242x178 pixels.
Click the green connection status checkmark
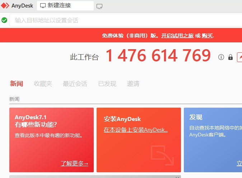point(4,20)
